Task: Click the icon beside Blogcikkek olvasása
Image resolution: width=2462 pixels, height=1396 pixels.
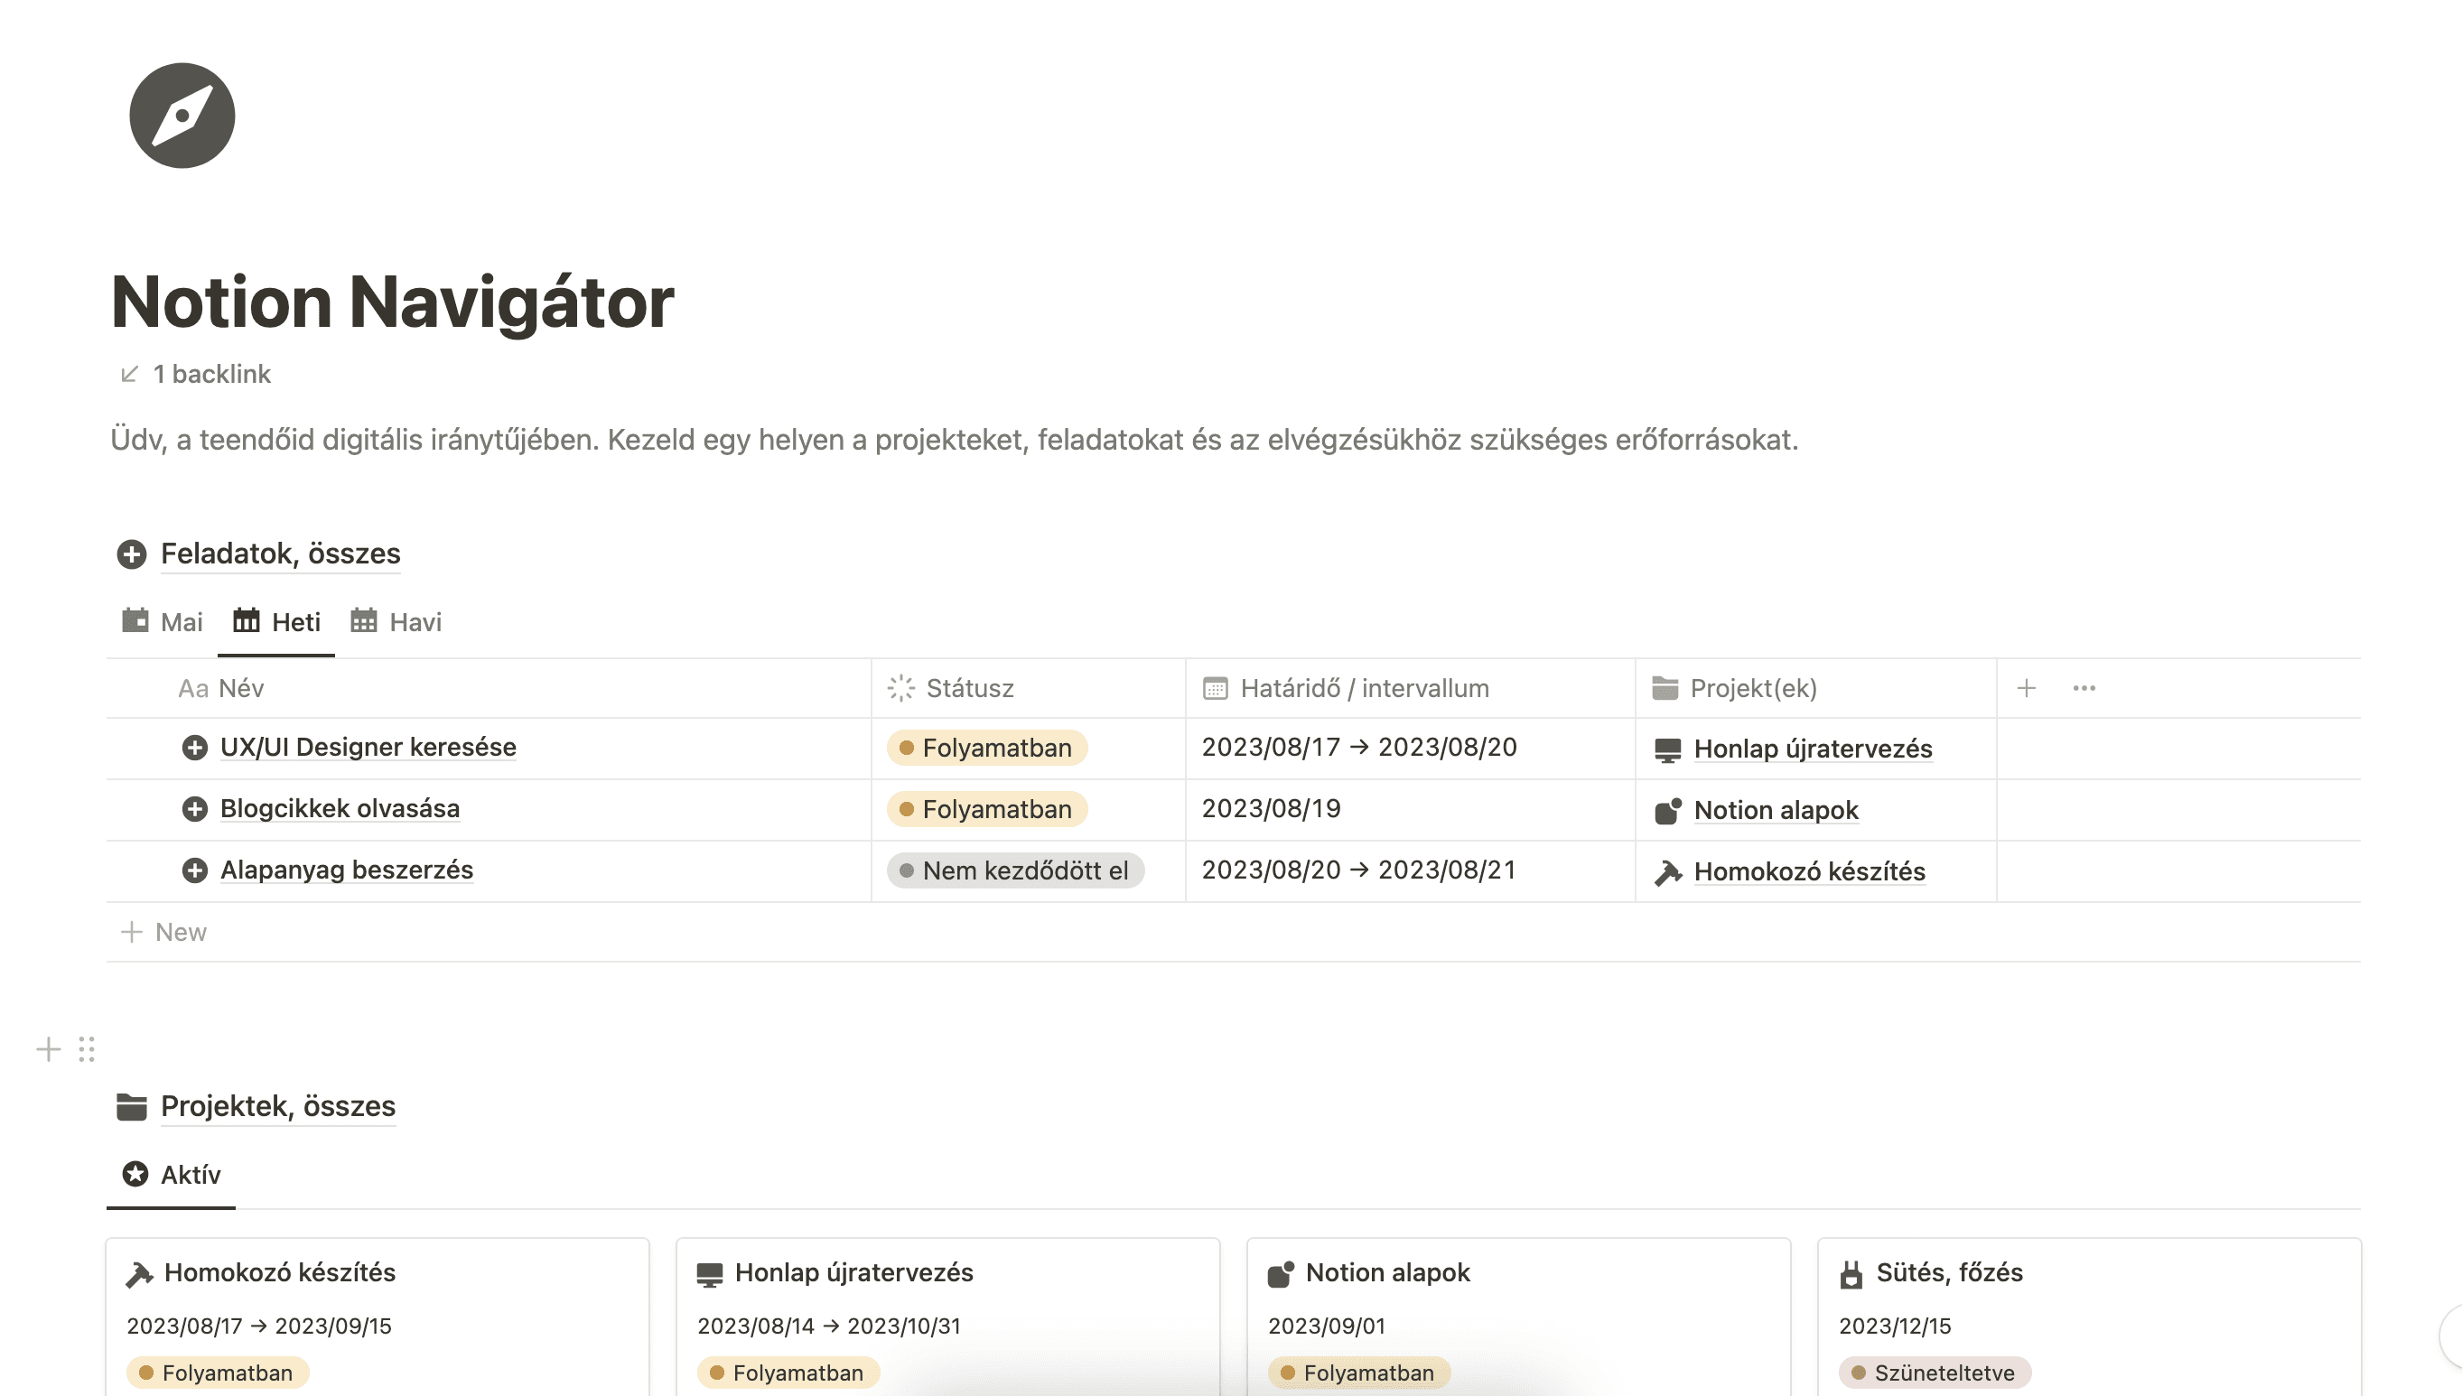Action: tap(194, 809)
